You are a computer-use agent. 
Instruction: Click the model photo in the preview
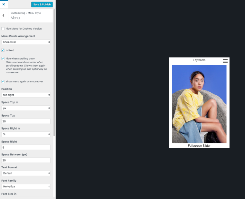point(199,104)
